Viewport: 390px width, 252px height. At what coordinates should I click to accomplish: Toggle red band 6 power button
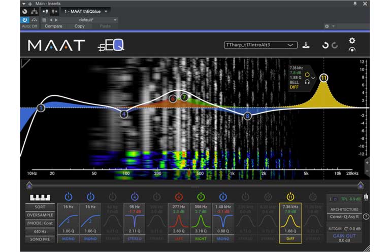click(x=179, y=197)
